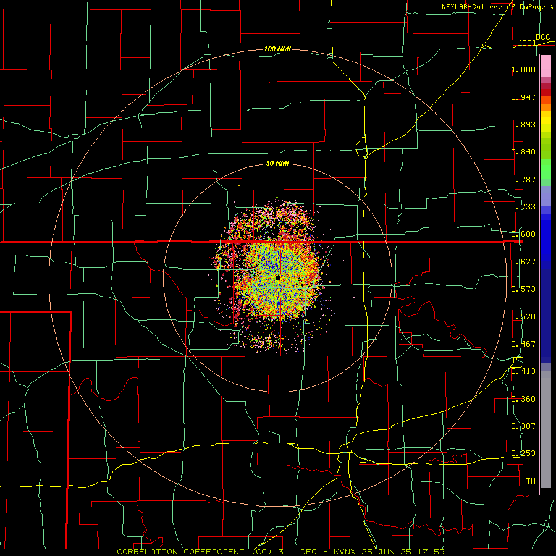Click the 0.947 scale value

pyautogui.click(x=523, y=97)
